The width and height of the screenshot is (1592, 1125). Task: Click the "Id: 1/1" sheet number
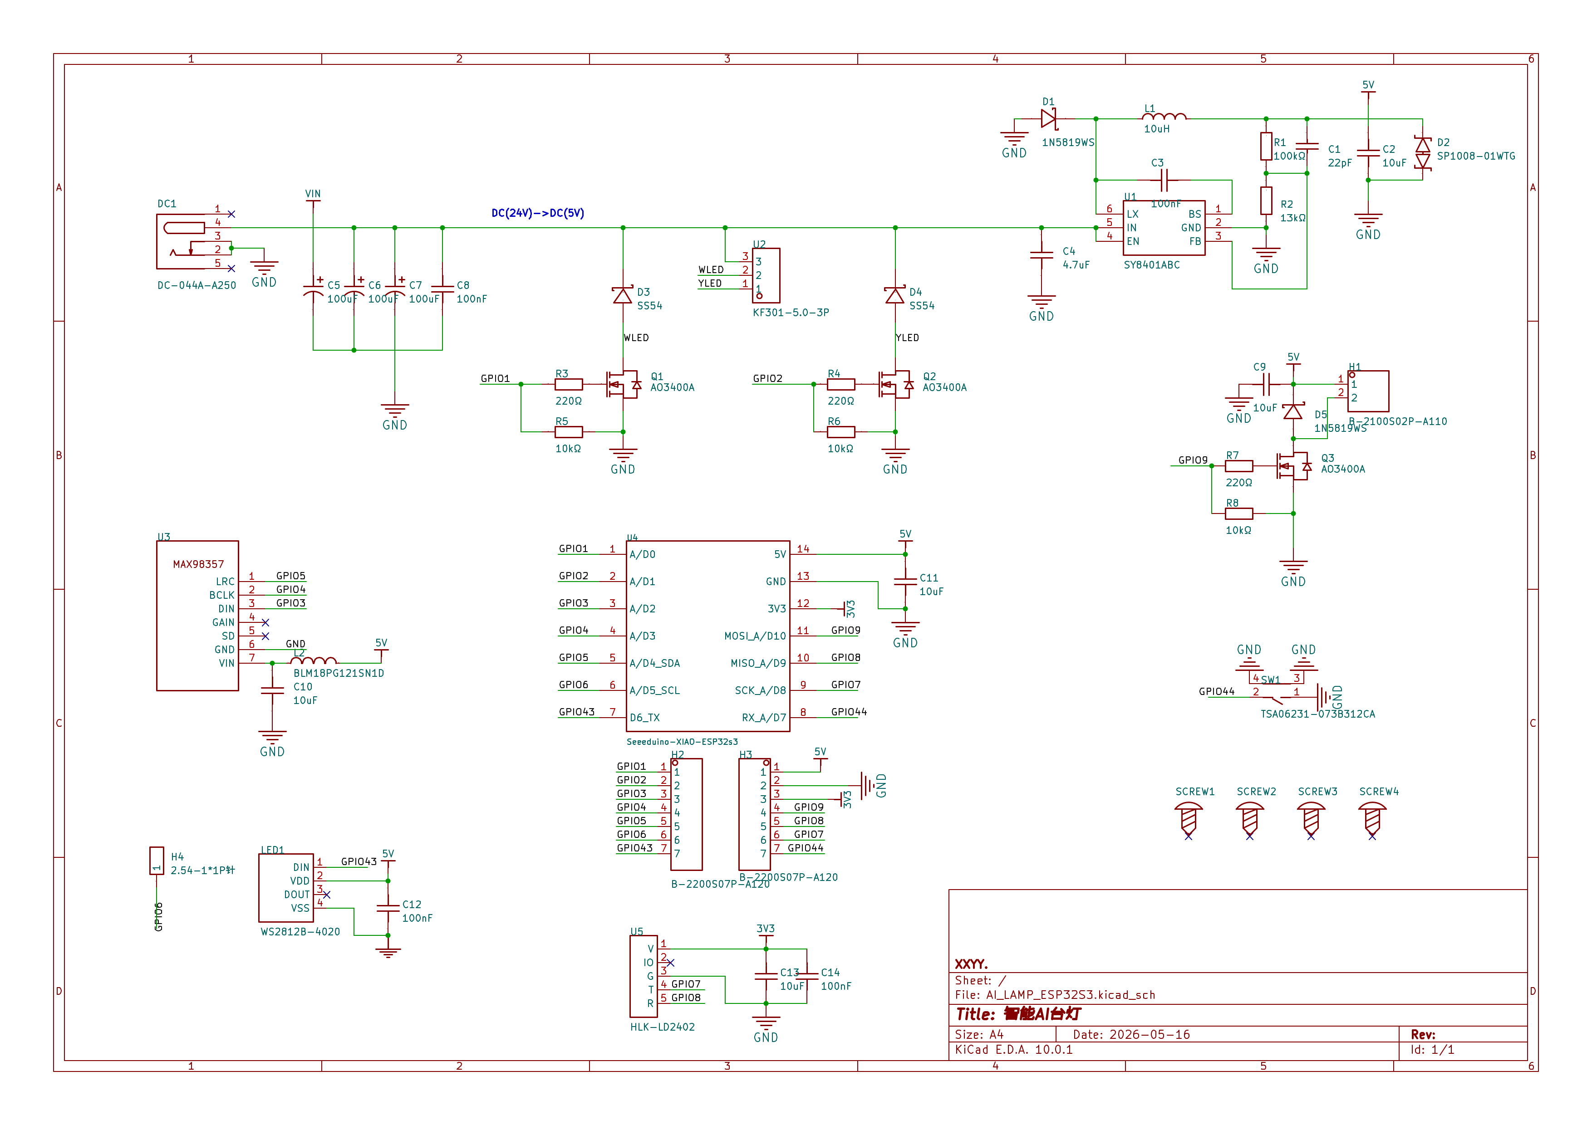click(x=1433, y=1049)
